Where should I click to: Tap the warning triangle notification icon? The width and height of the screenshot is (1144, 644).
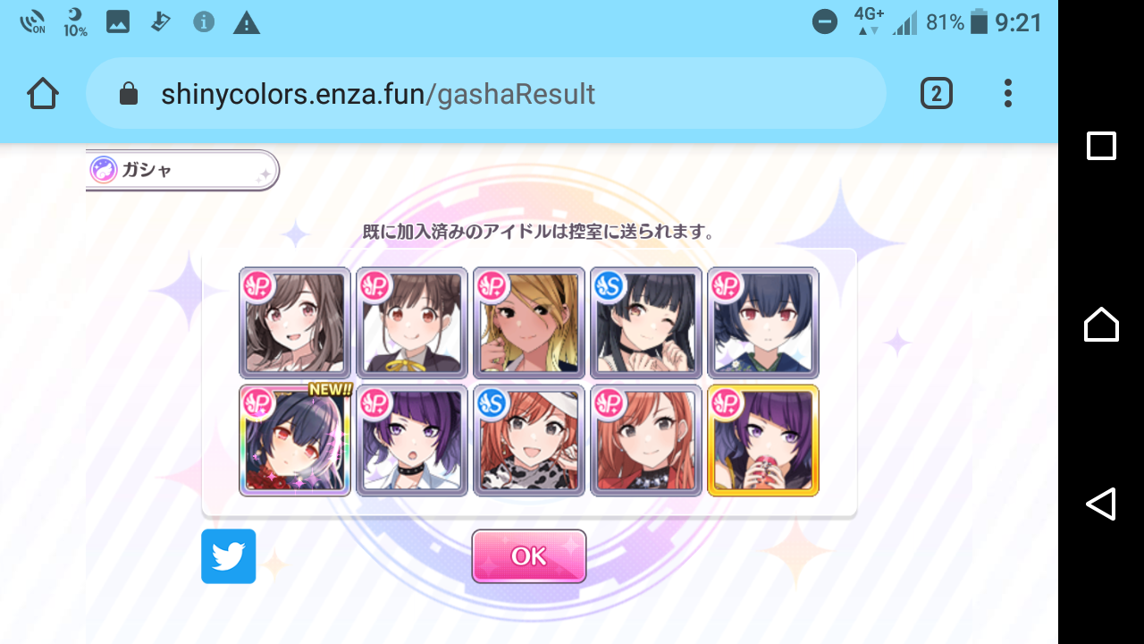247,22
